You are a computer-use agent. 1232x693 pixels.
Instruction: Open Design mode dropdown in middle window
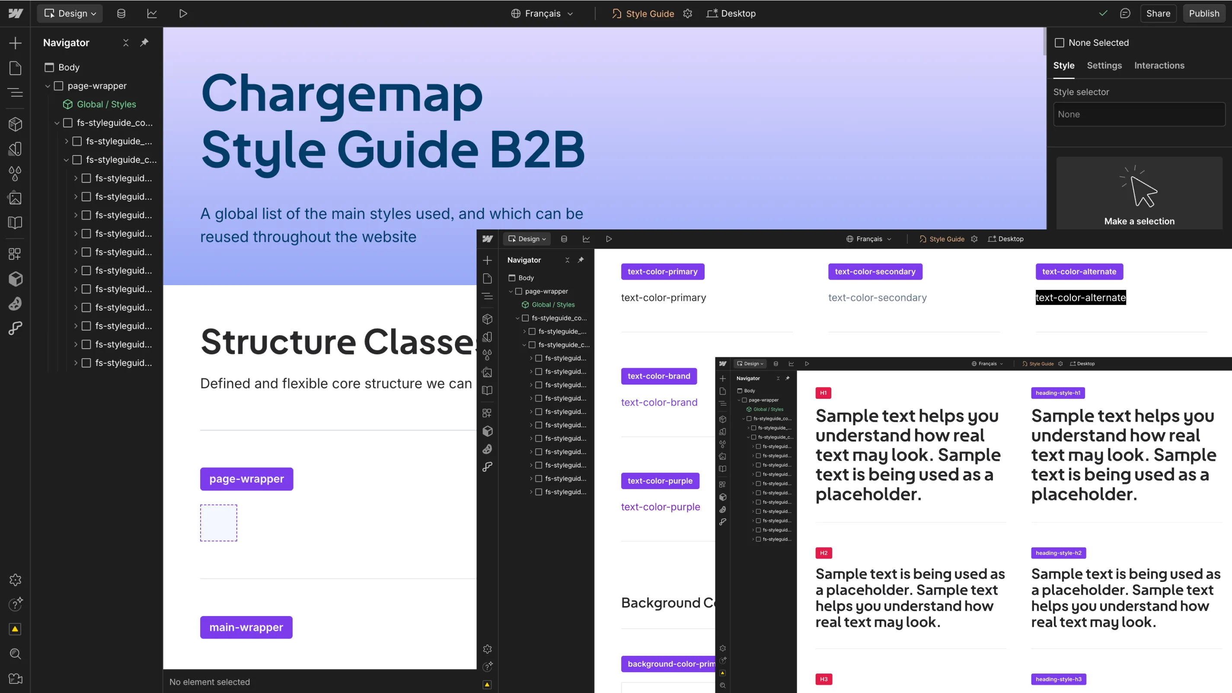[527, 239]
